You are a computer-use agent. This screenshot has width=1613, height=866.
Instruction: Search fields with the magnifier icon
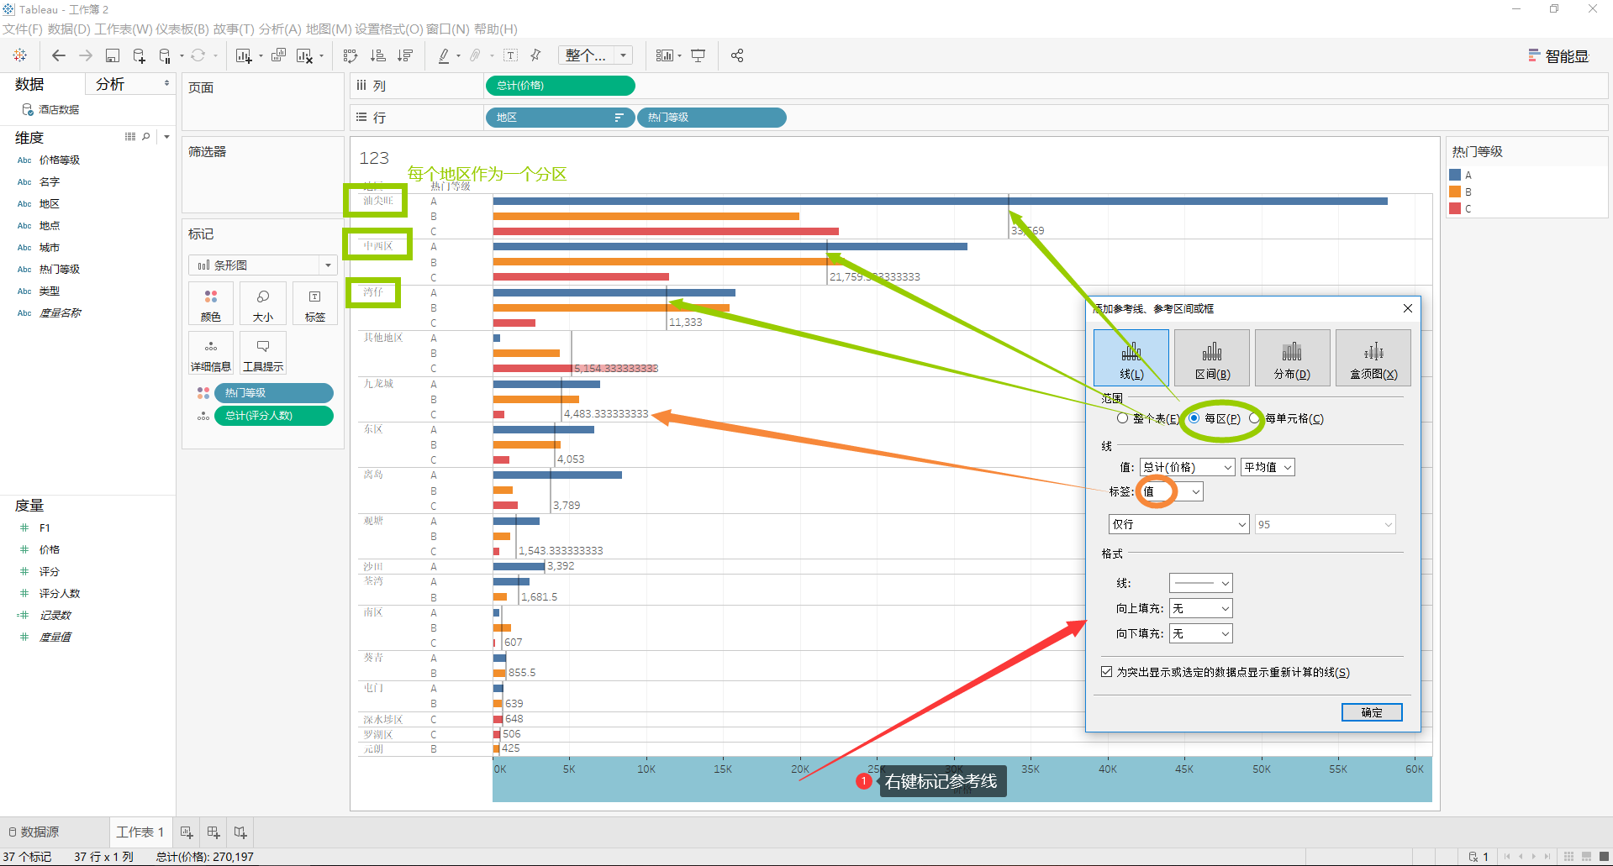pos(146,136)
